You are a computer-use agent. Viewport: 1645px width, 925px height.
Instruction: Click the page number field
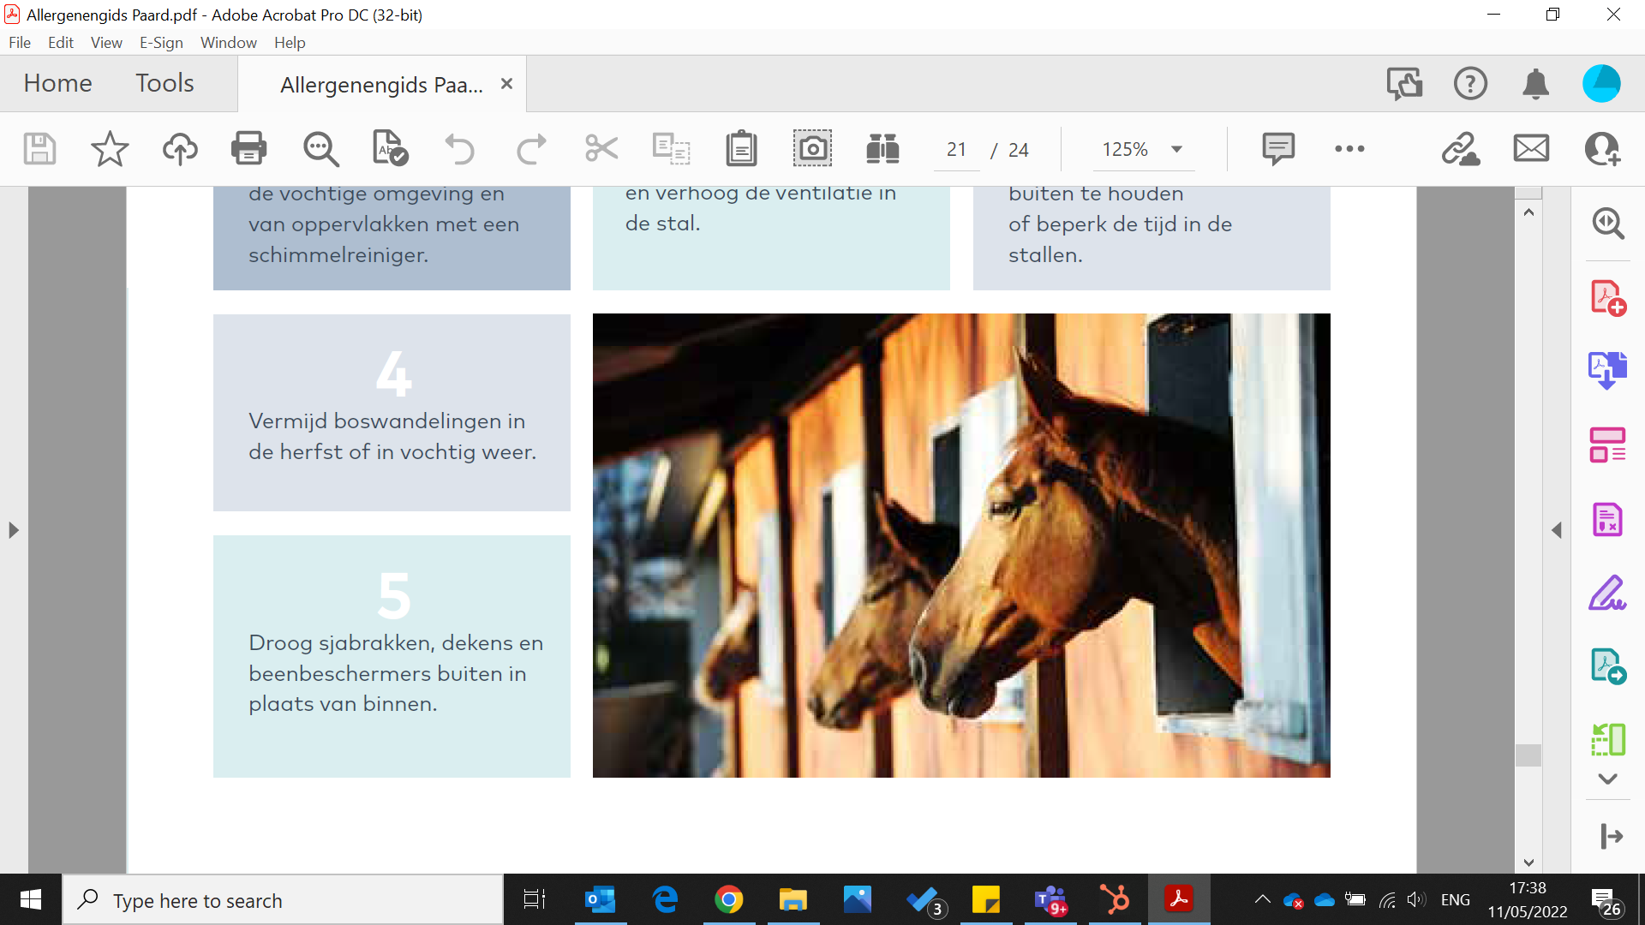pos(956,150)
